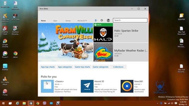Open MyRadar Weather Radar title
The image size is (189, 106).
tap(131, 51)
